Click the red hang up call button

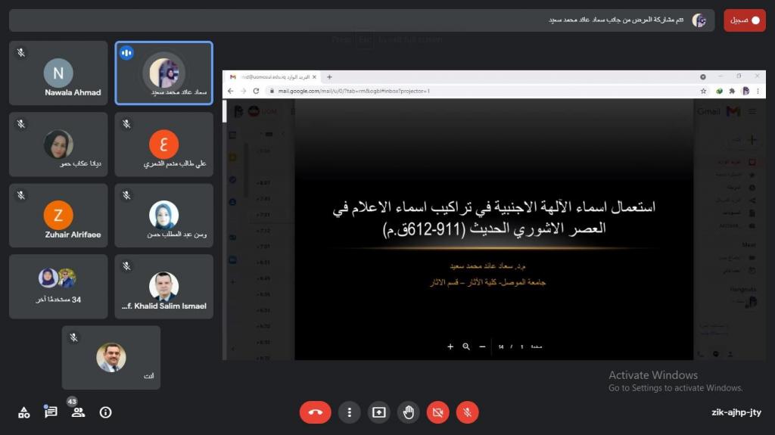click(315, 412)
